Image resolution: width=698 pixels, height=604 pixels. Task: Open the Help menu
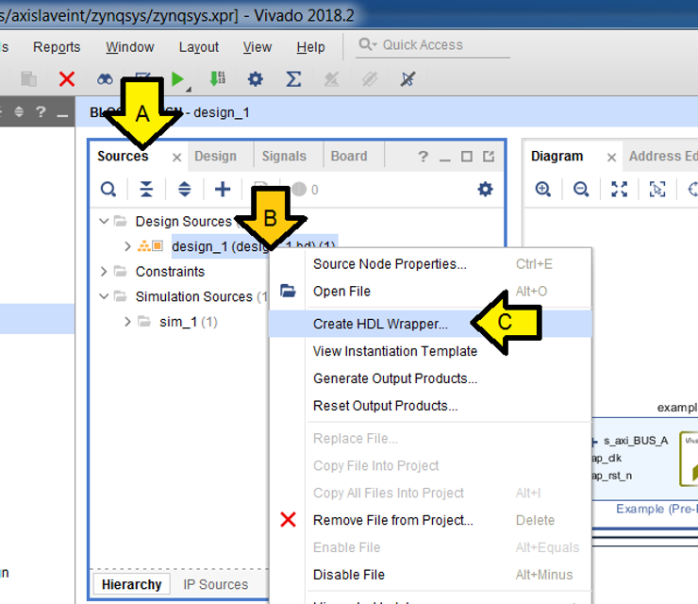pyautogui.click(x=310, y=47)
